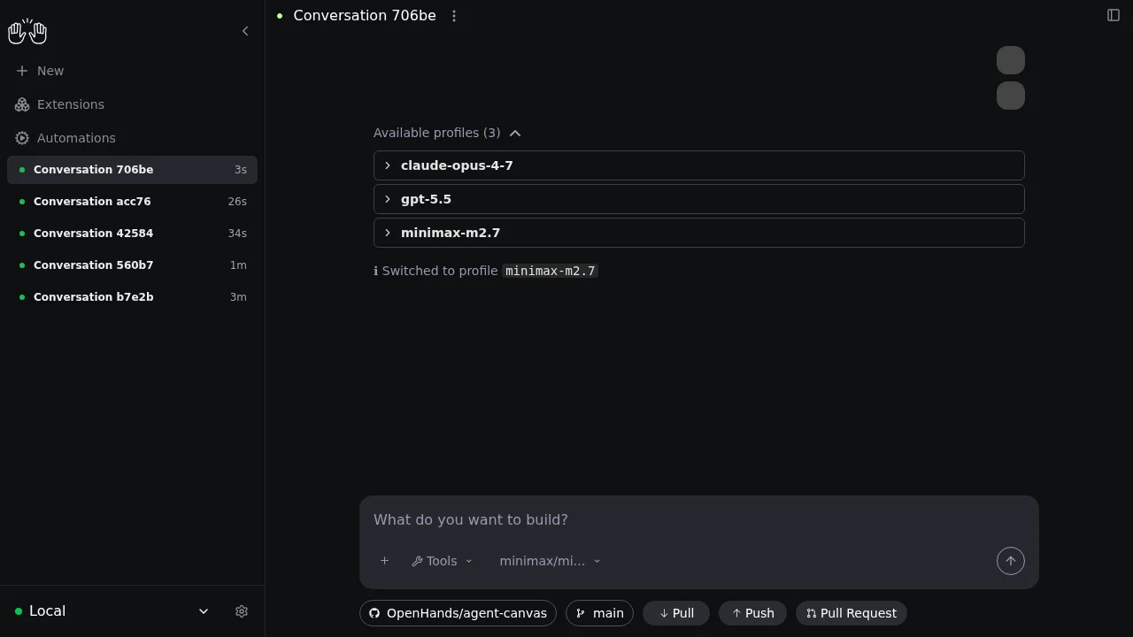Open the conversation options kebab menu
Screen dimensions: 1133x637
[454, 16]
